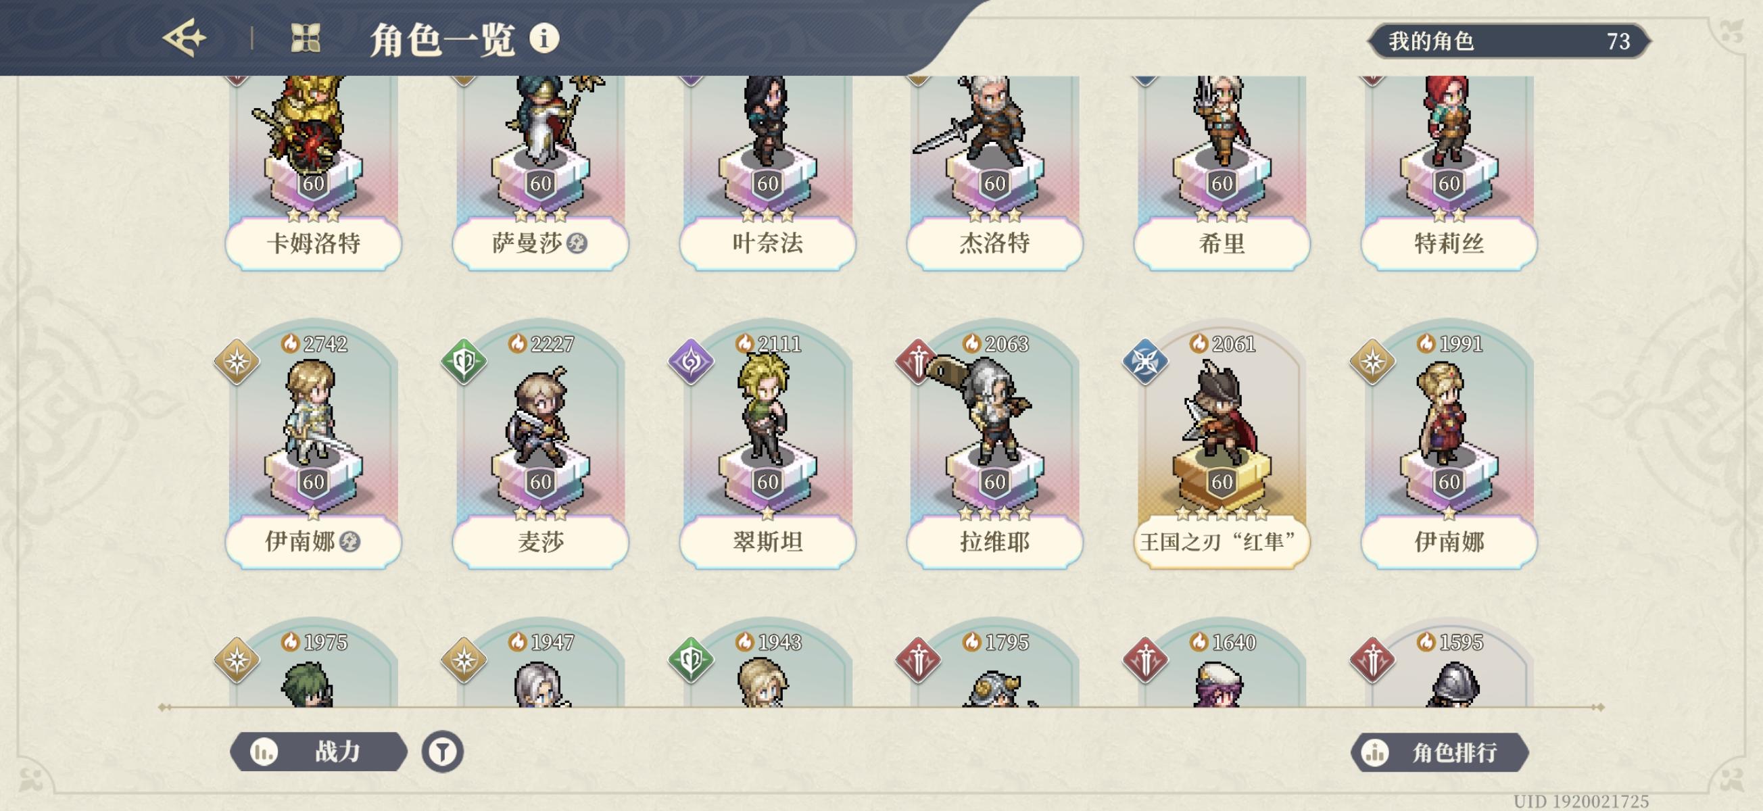Viewport: 1763px width, 811px height.
Task: Tap the info icon beside 角色一览
Action: 544,39
